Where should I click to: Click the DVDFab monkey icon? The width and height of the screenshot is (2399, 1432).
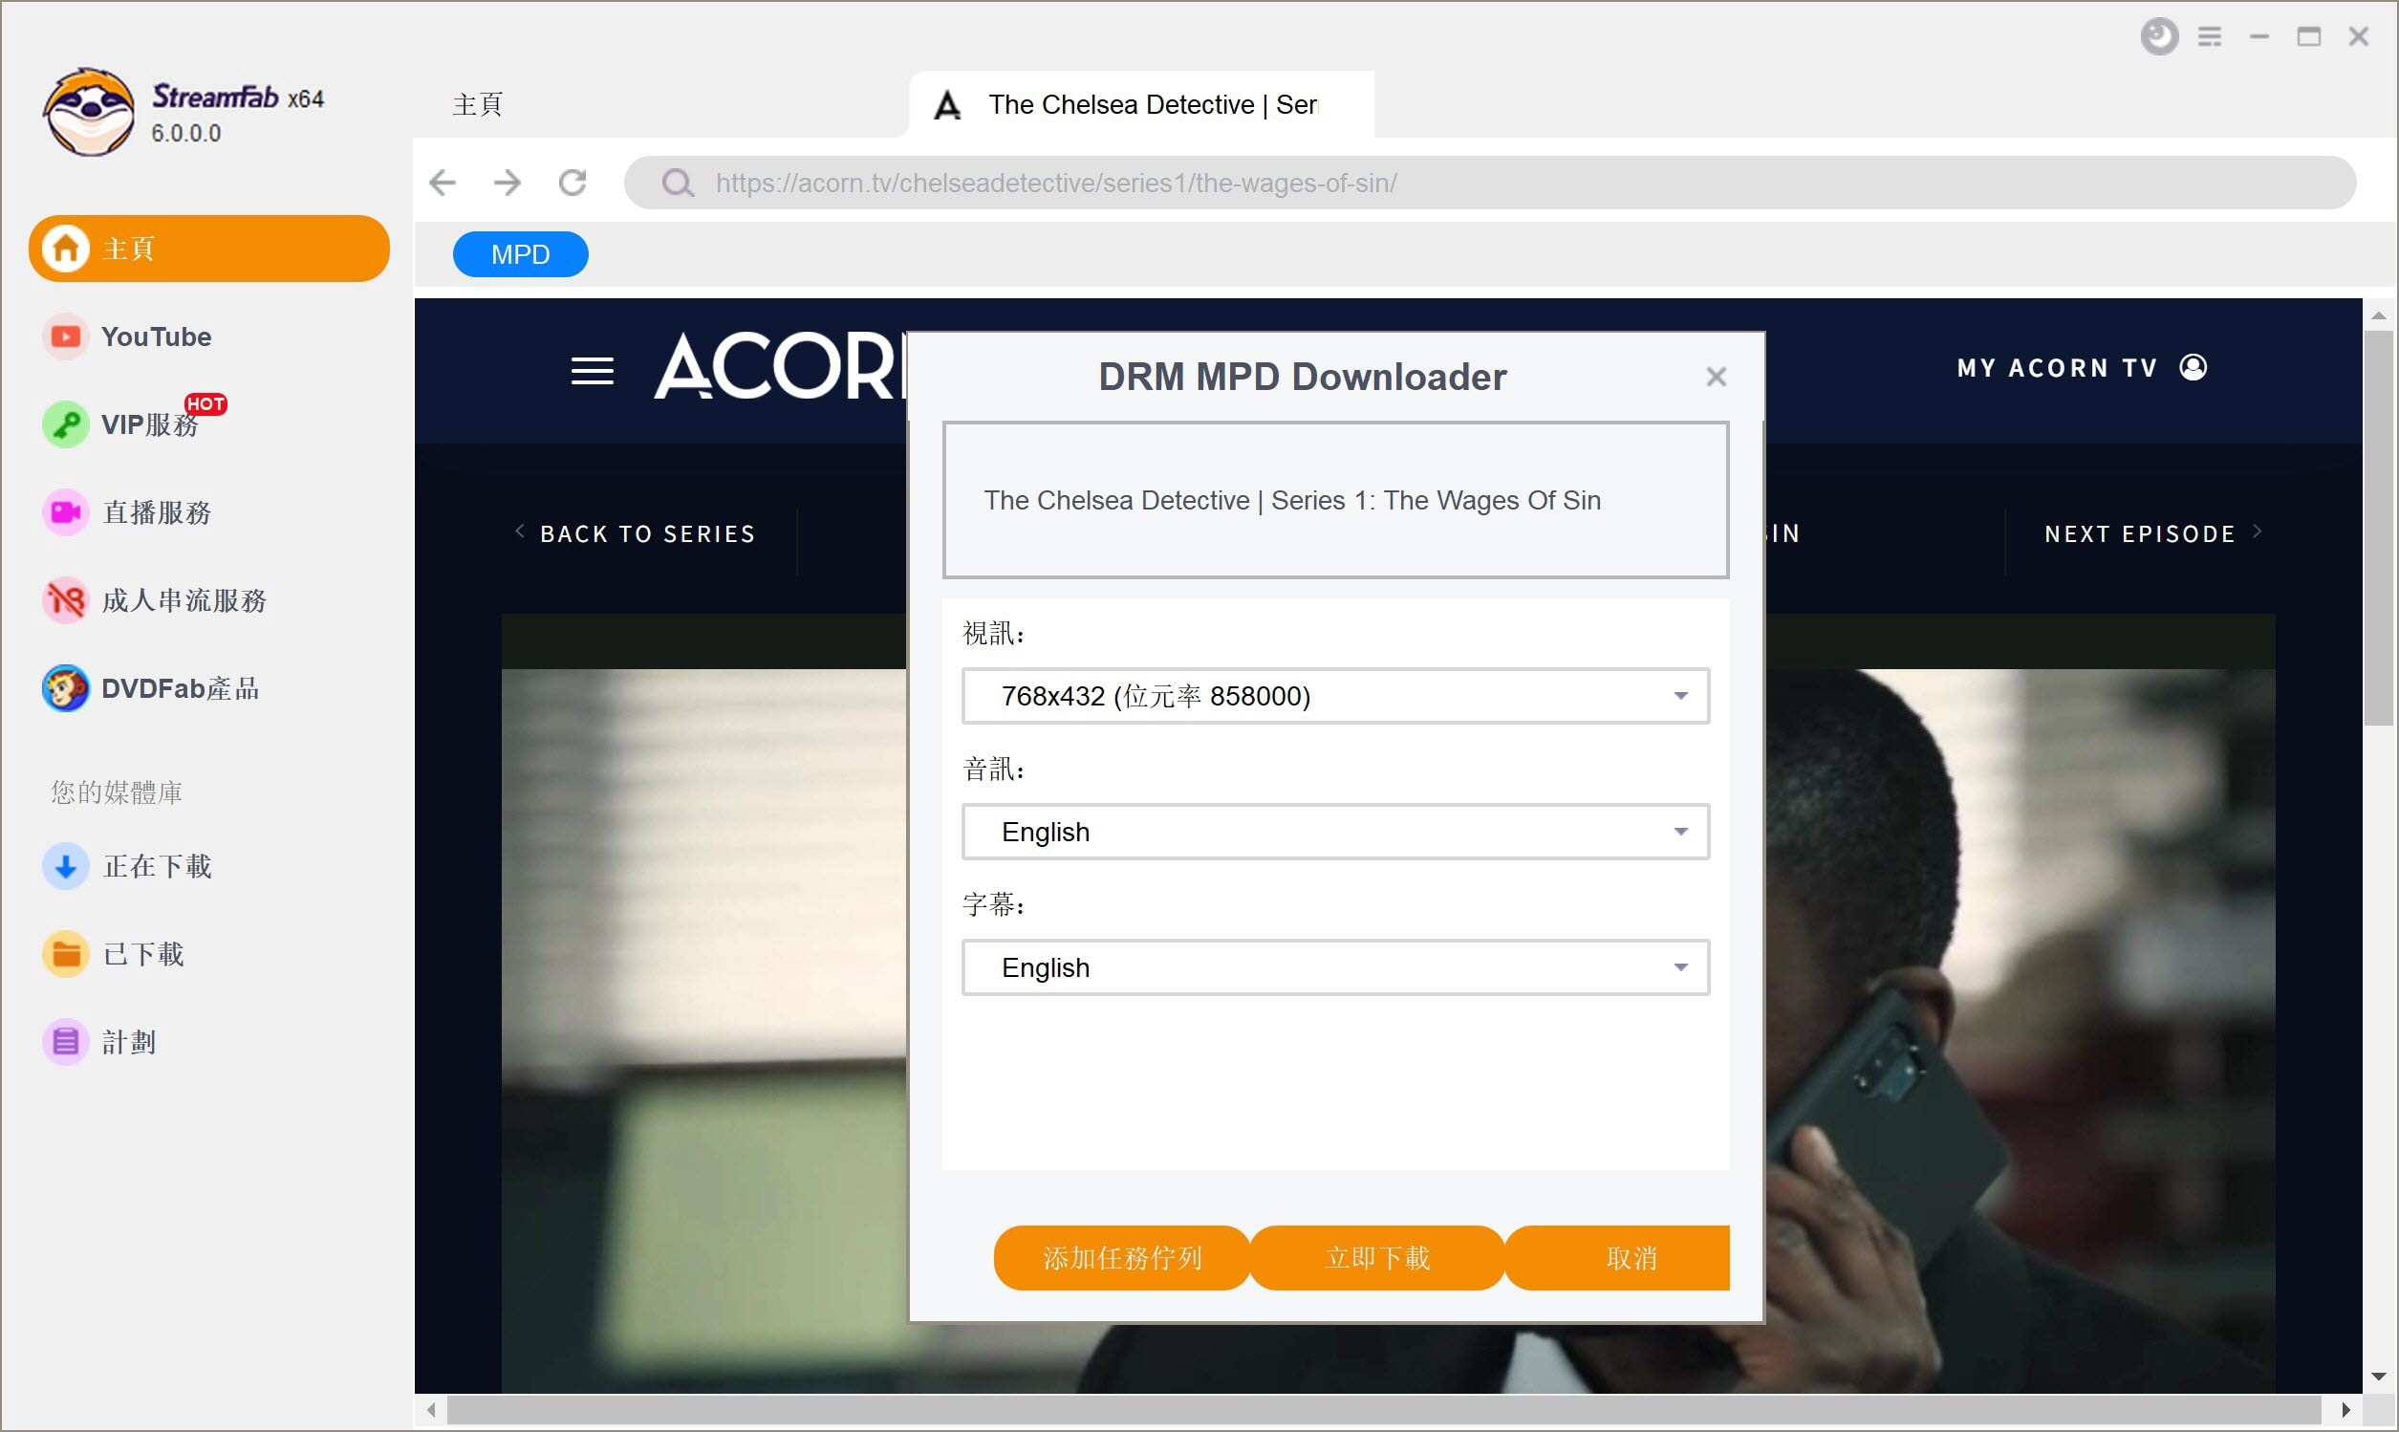(66, 688)
